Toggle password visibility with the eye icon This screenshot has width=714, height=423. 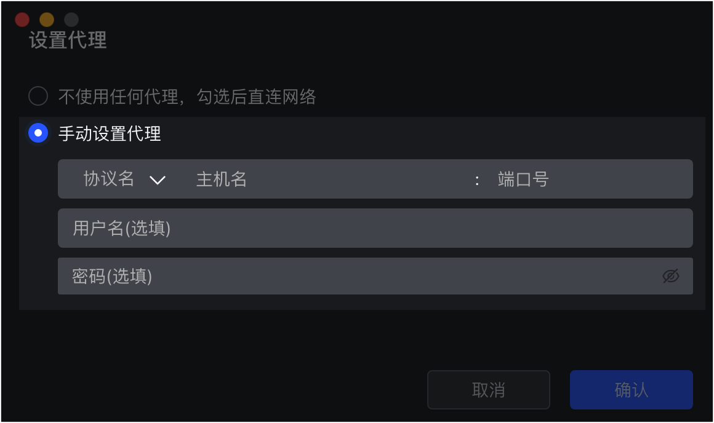click(x=671, y=276)
